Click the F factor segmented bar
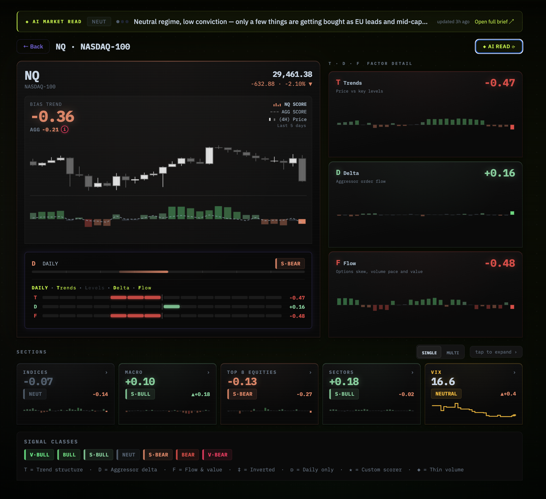Image resolution: width=546 pixels, height=499 pixels. click(162, 316)
